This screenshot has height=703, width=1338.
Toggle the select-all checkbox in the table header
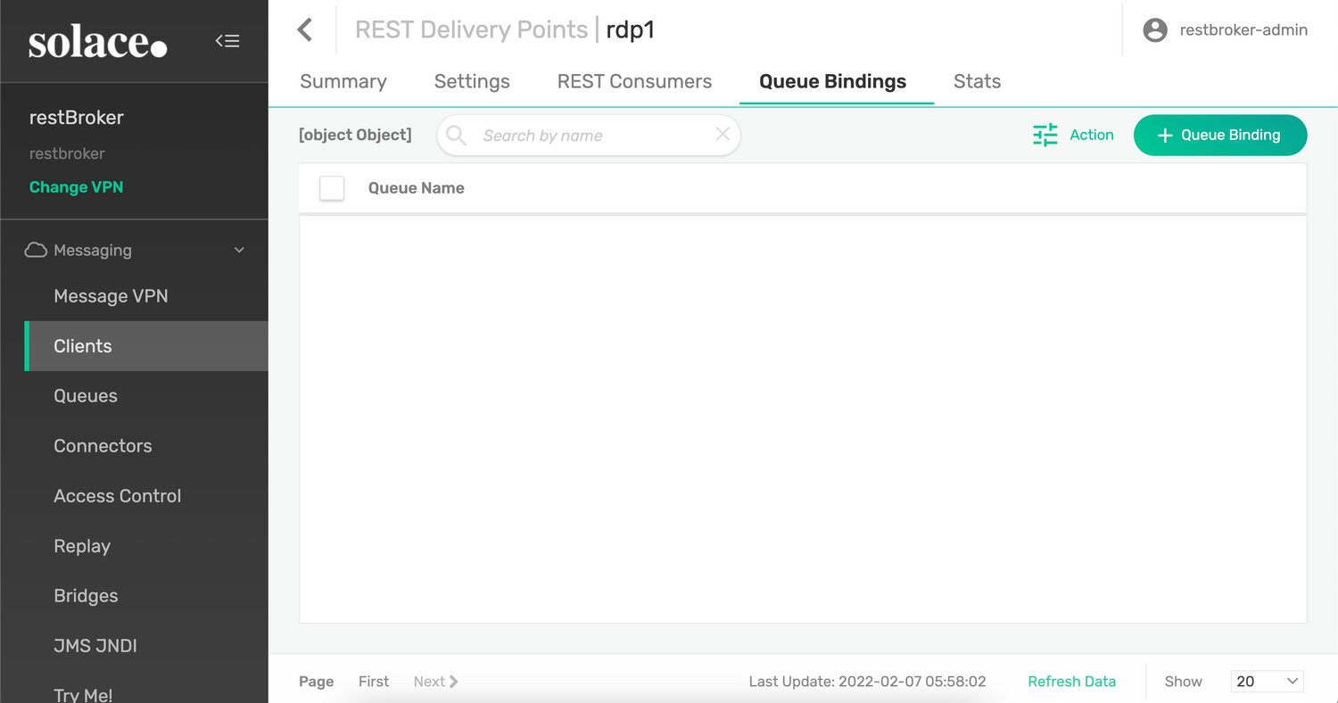point(332,188)
